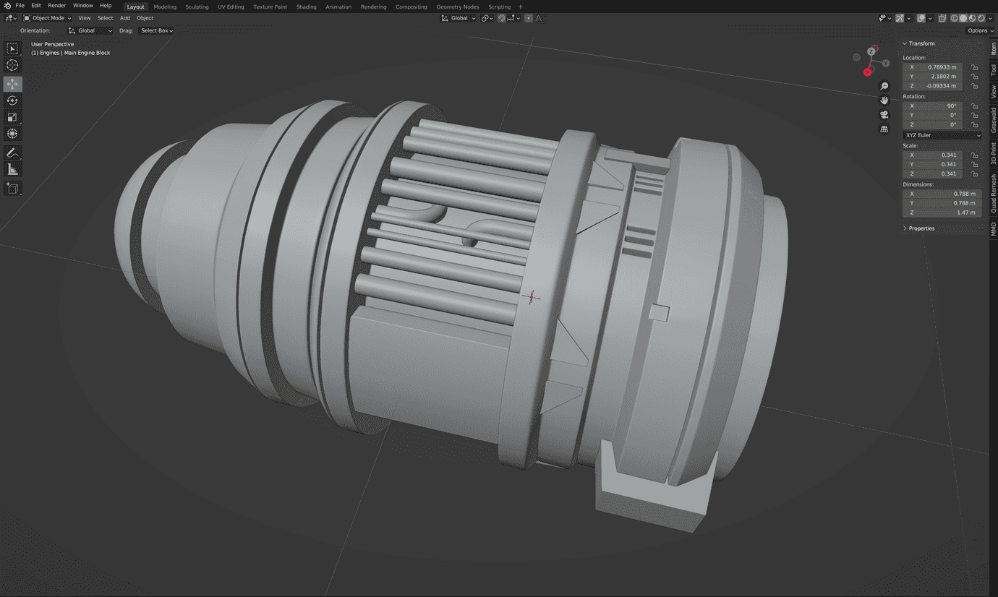Lock the Scale Y value

(x=975, y=165)
